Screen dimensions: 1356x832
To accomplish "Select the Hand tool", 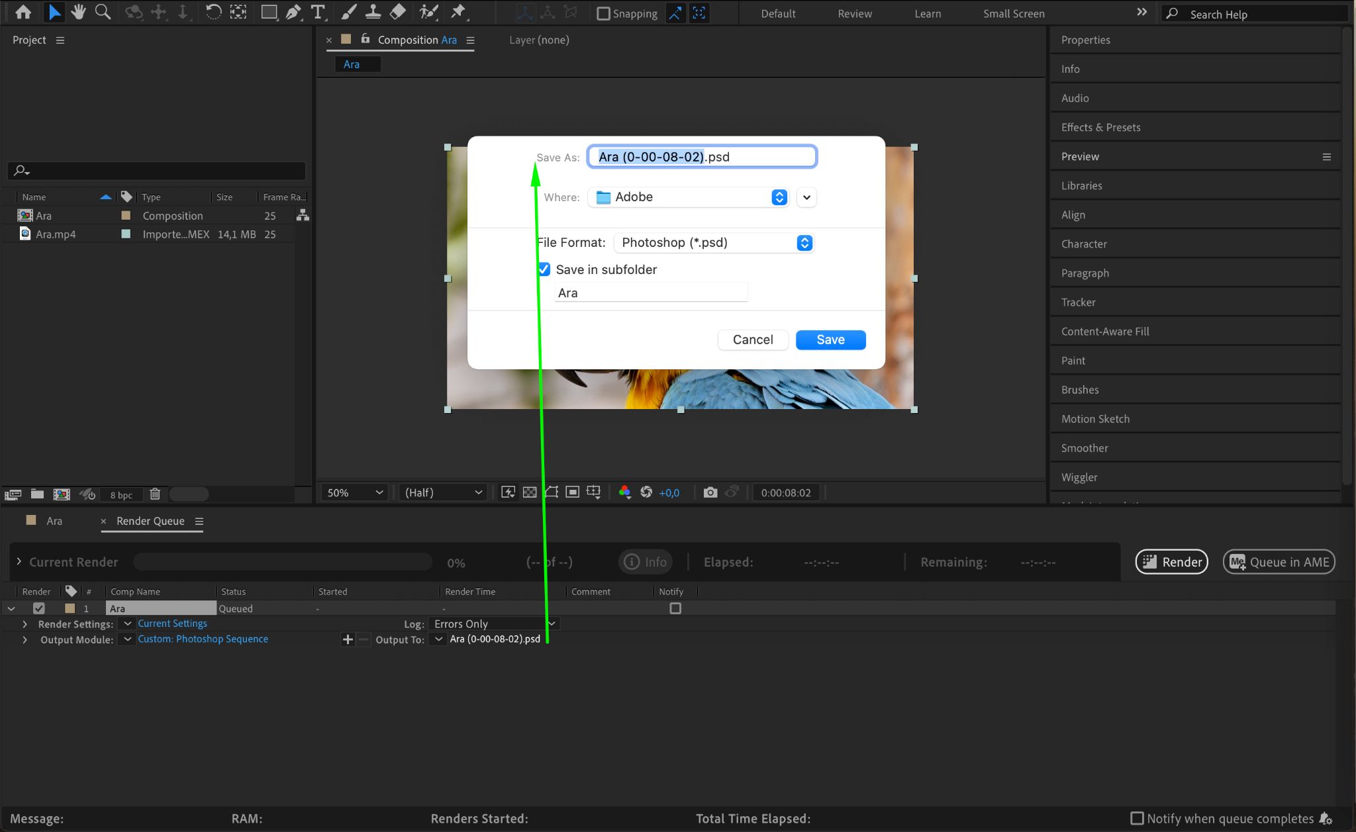I will click(x=79, y=12).
